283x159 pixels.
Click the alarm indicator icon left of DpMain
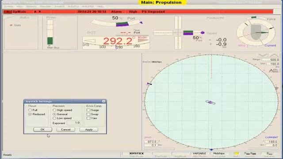[x=8, y=12]
